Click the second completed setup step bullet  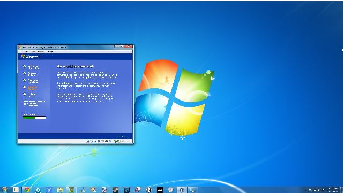25,73
